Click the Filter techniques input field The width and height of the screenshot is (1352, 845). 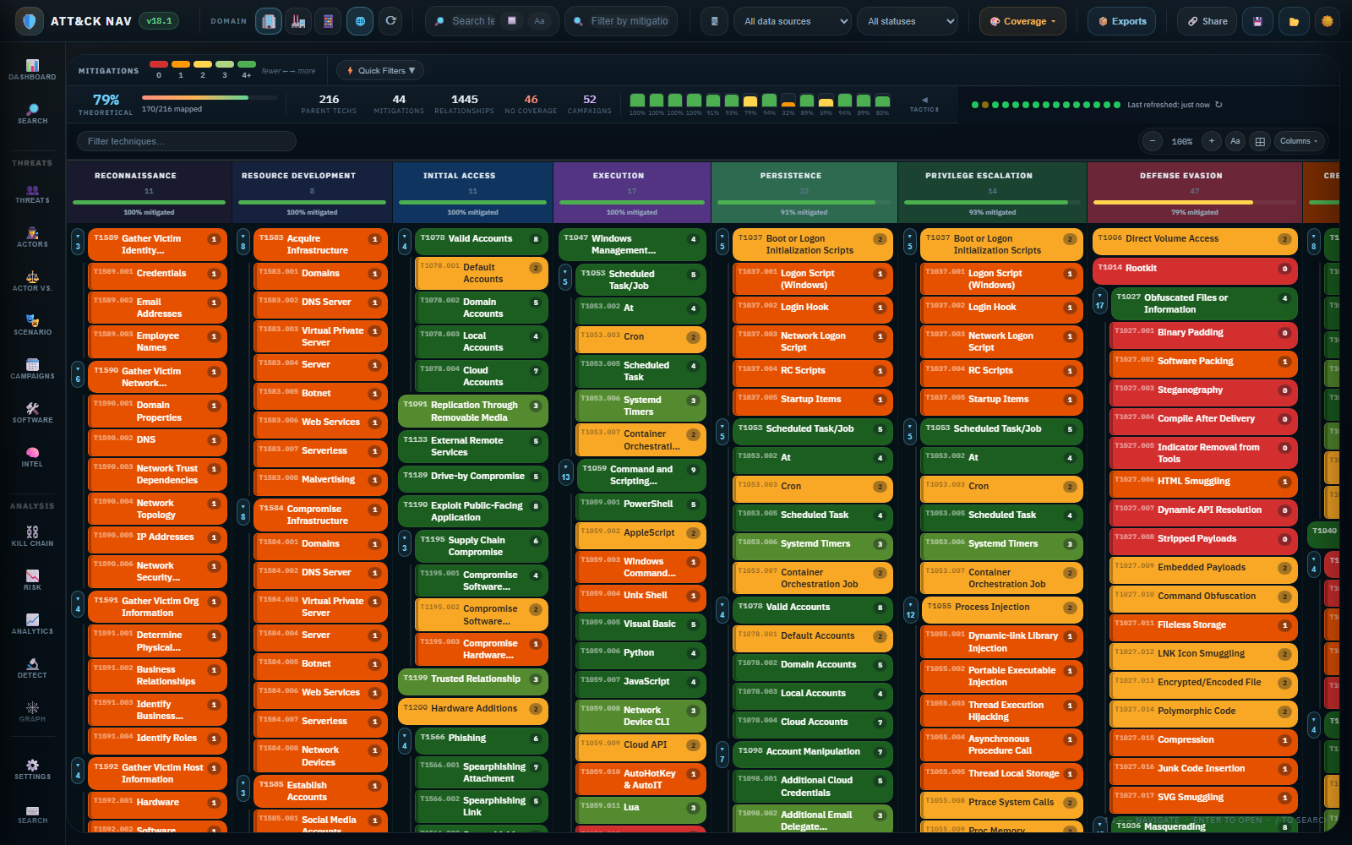click(186, 141)
